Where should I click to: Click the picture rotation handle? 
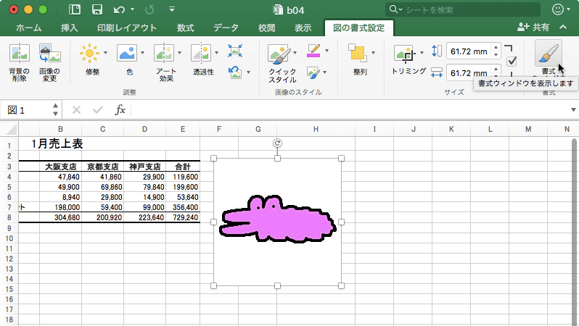[277, 143]
